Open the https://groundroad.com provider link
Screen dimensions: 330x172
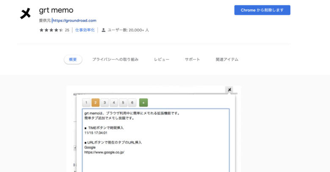(x=74, y=21)
